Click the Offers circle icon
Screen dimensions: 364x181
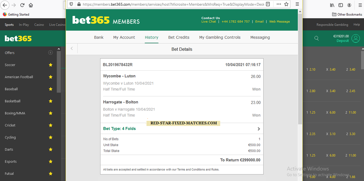tap(51, 52)
